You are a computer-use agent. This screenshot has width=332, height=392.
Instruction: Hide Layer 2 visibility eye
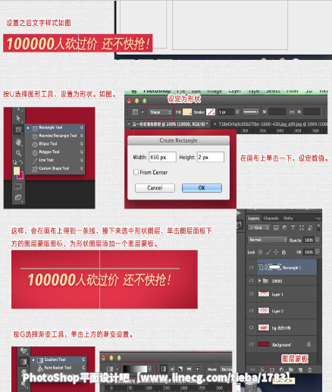pyautogui.click(x=252, y=311)
